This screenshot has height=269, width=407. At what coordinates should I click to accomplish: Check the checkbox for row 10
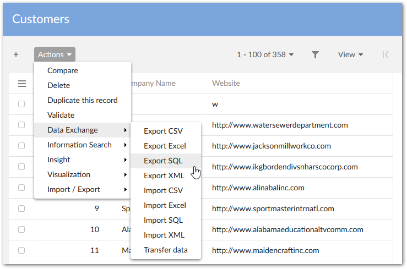click(21, 229)
